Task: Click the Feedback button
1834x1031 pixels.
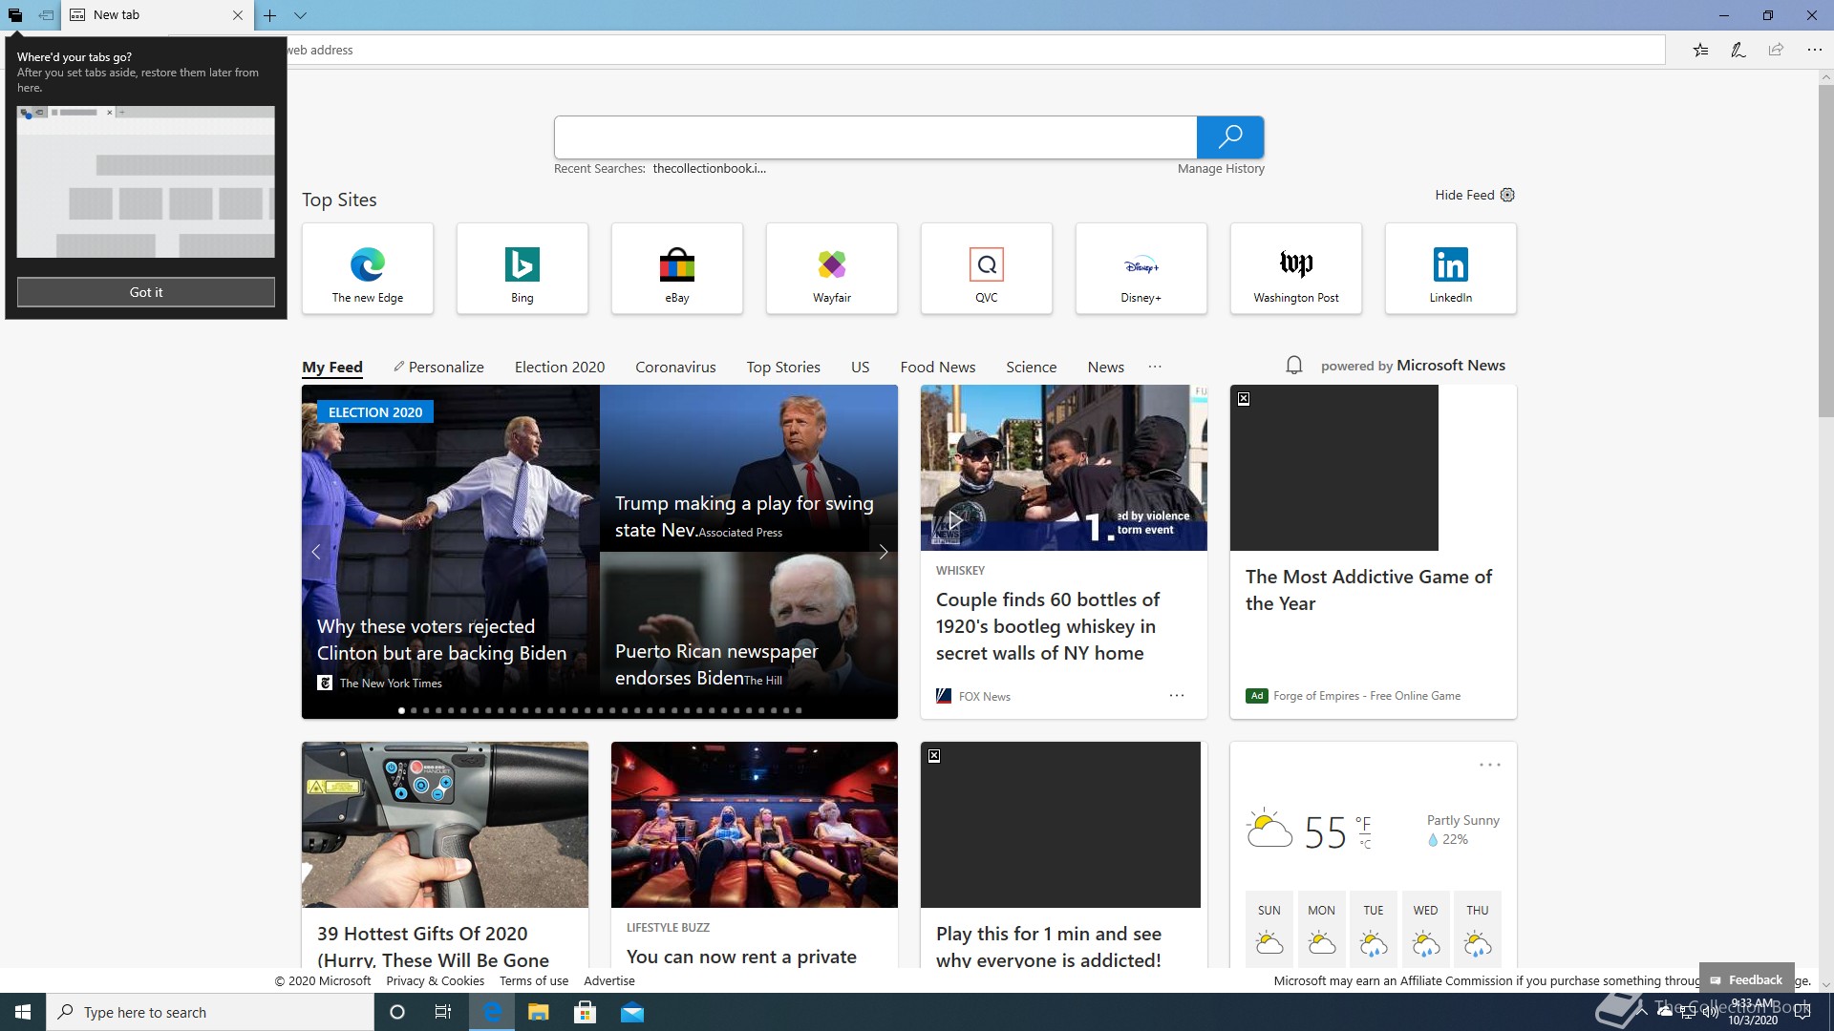Action: (1746, 979)
